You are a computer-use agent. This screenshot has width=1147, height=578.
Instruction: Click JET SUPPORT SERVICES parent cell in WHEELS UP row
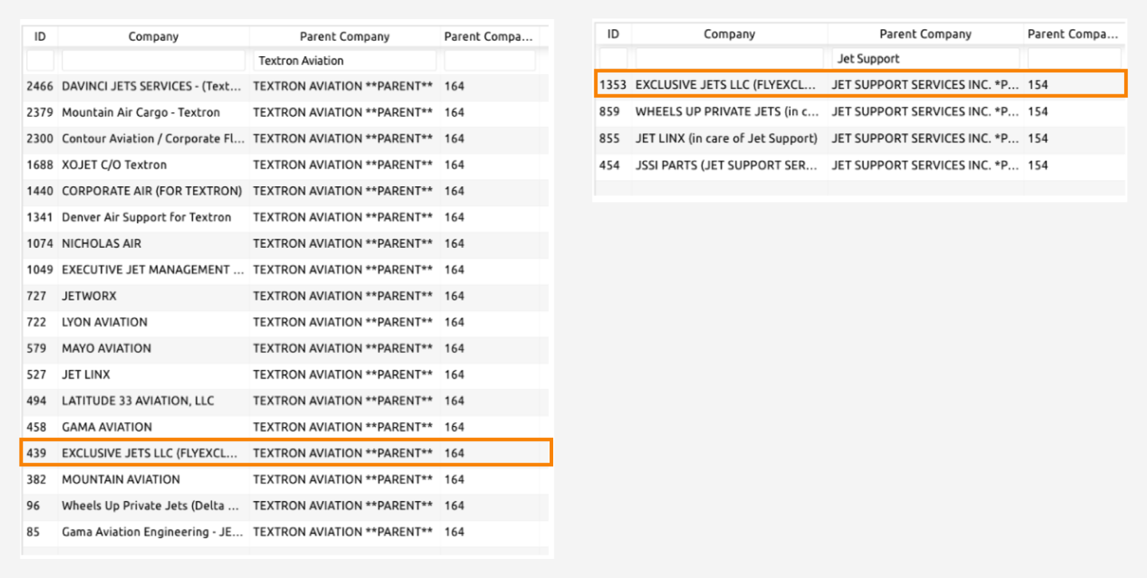[x=925, y=112]
